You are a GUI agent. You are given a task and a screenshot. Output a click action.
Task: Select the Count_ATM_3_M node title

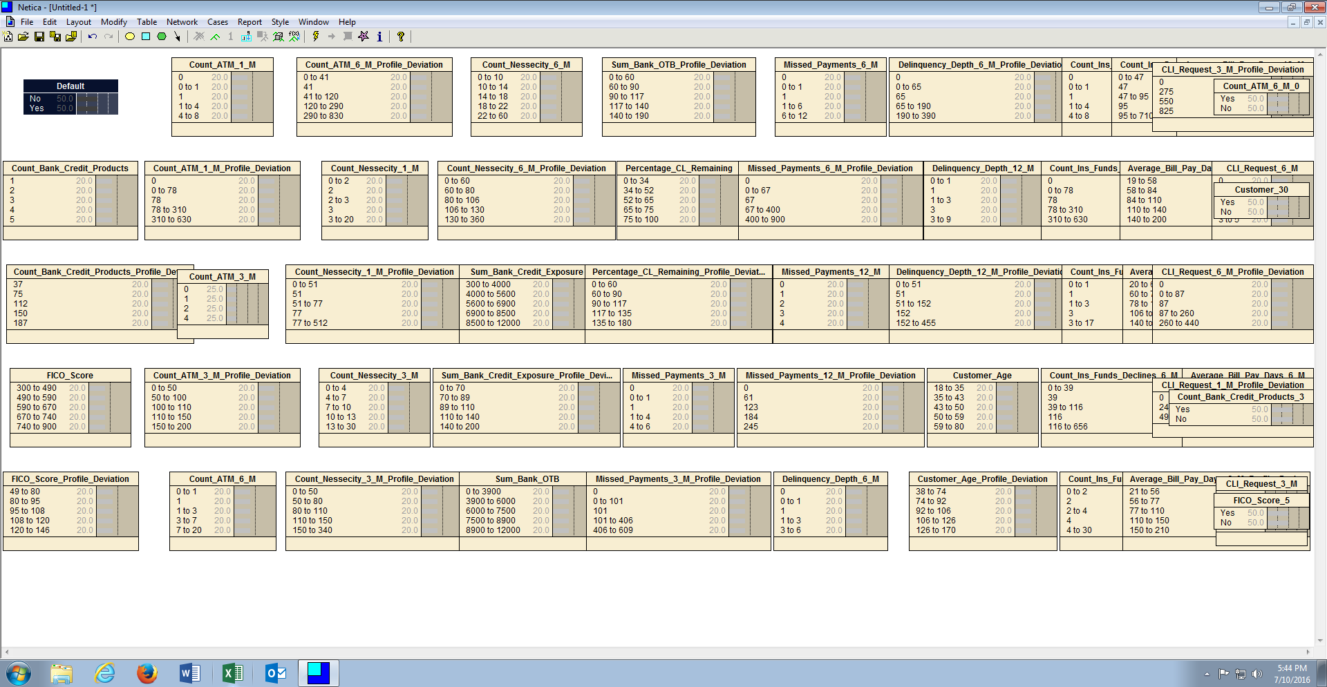223,277
